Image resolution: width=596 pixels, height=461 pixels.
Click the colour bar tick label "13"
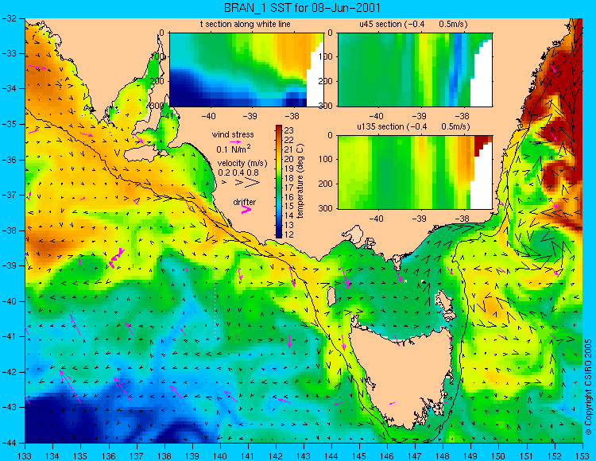coord(289,225)
